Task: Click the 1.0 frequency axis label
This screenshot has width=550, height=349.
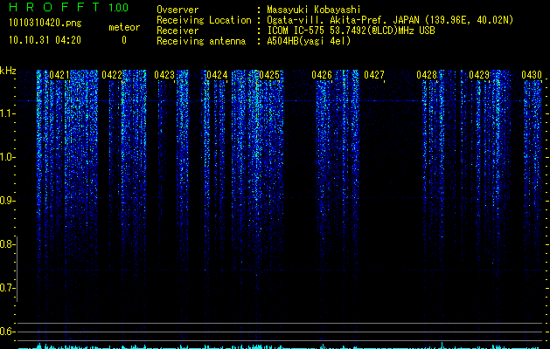Action: (x=7, y=157)
